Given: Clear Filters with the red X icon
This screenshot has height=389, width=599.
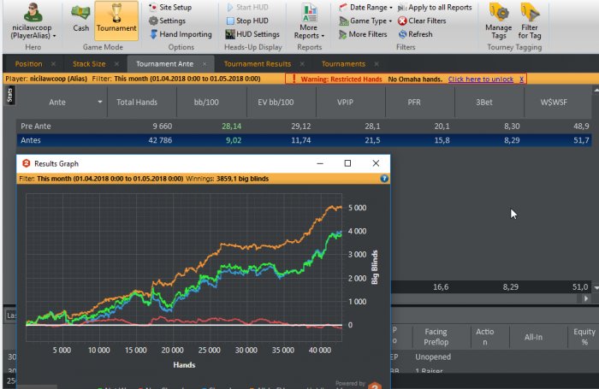Looking at the screenshot, I should [x=422, y=21].
